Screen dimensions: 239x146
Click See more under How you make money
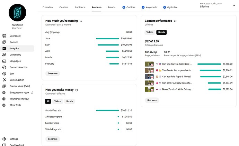[x=53, y=139]
